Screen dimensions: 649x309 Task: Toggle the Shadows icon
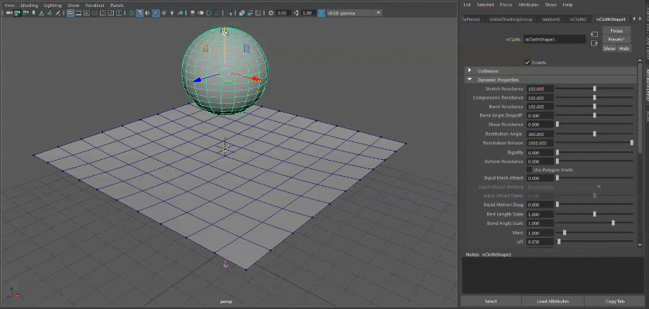click(x=180, y=13)
